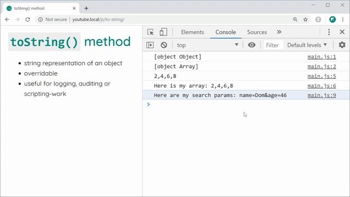The width and height of the screenshot is (350, 197).
Task: Close the DevTools panel
Action: point(342,32)
